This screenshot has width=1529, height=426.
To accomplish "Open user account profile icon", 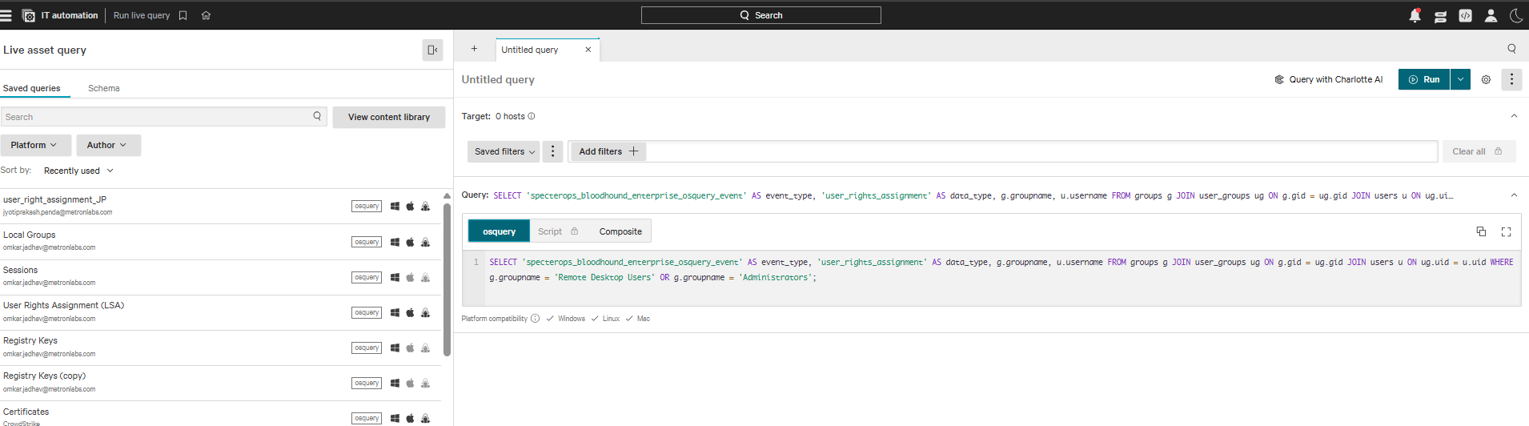I will point(1491,15).
